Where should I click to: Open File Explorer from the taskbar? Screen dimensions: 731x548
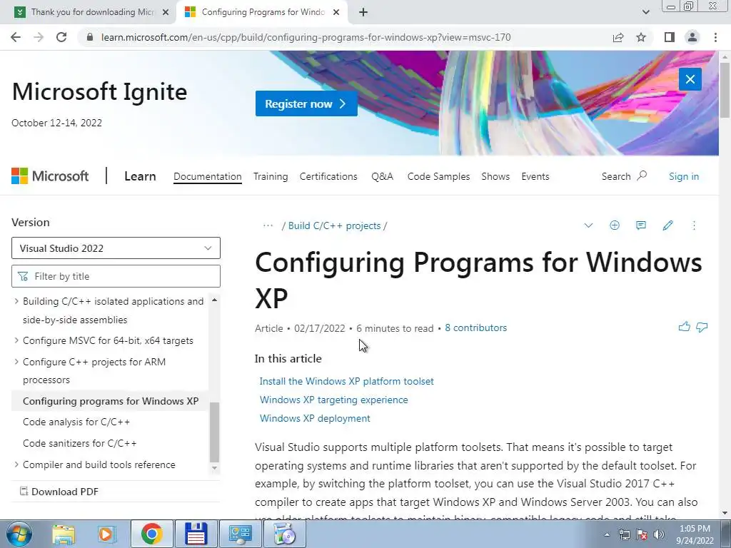click(x=64, y=534)
